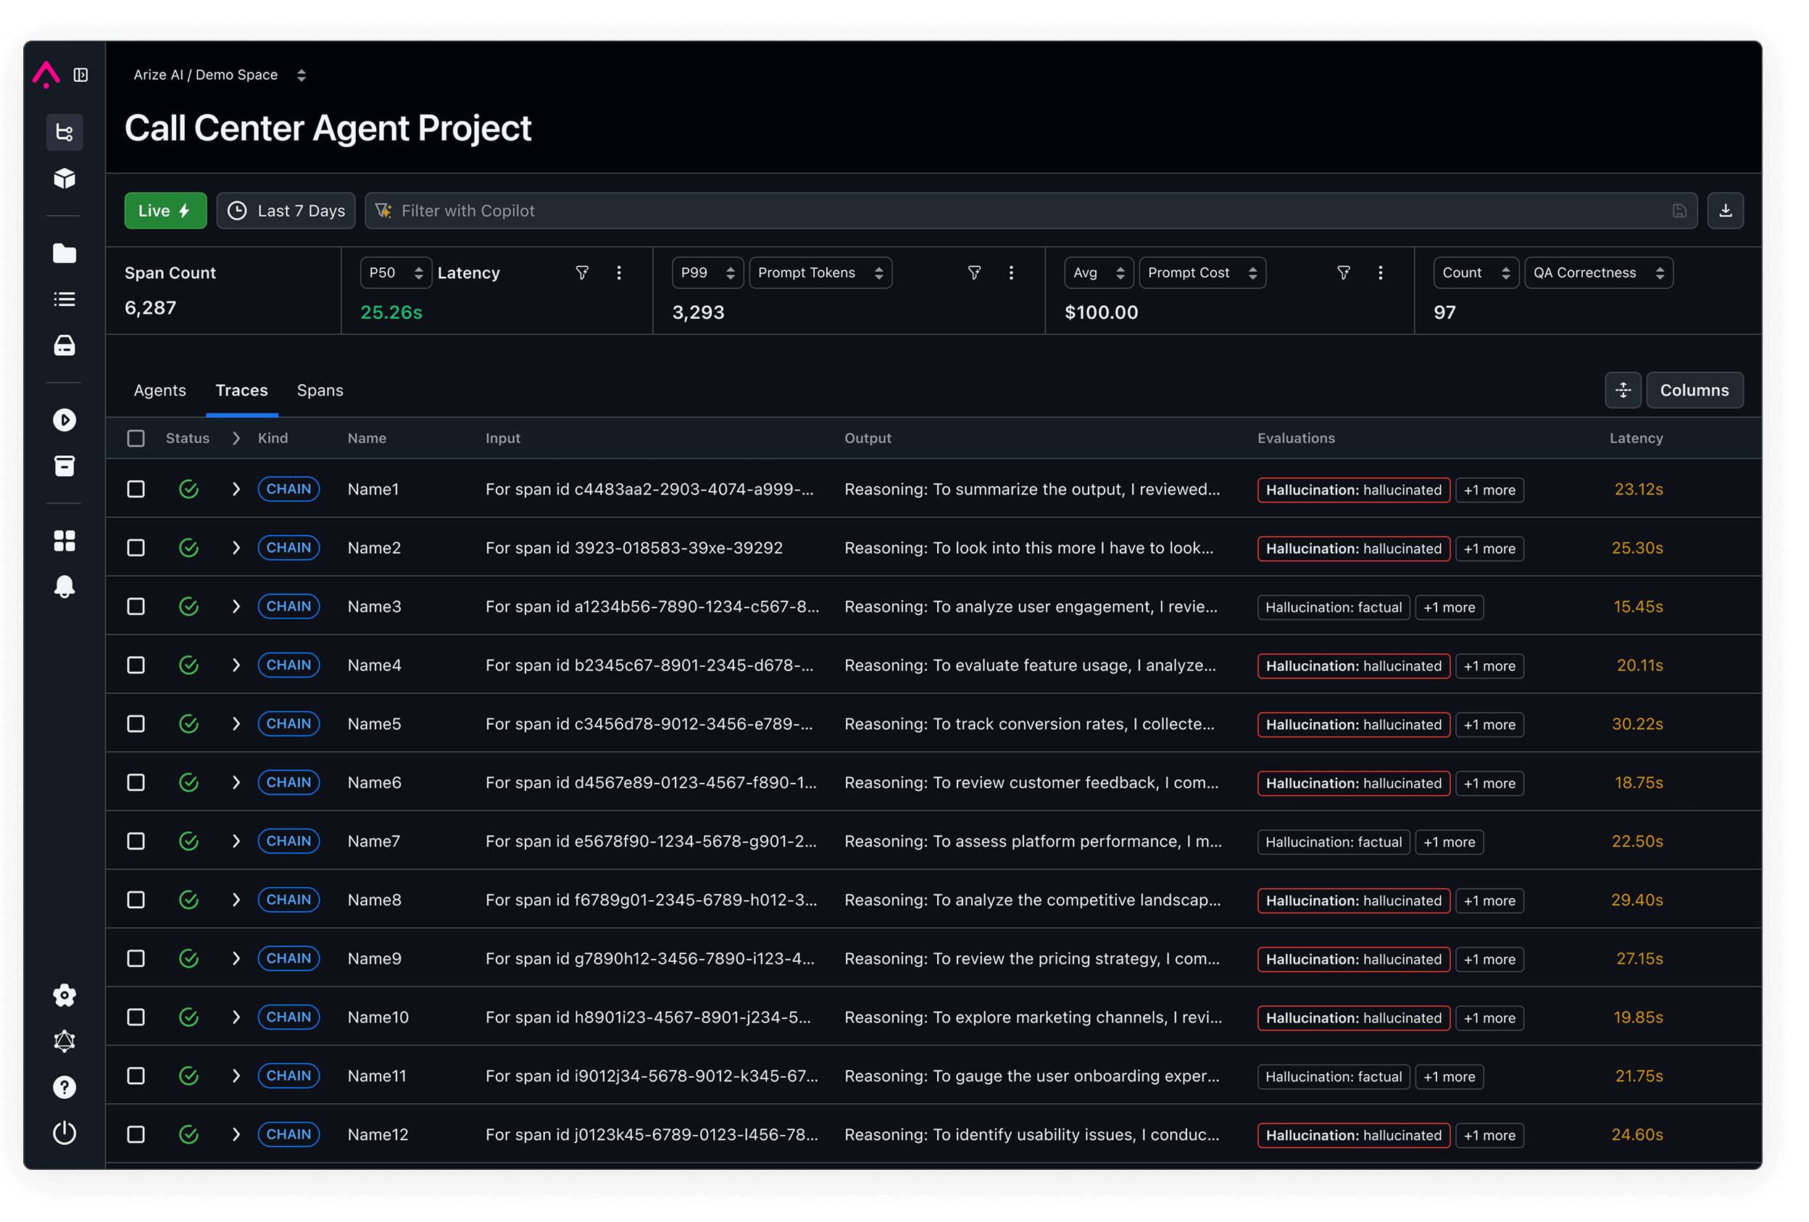Open the alerts bell sidebar icon

tap(65, 587)
